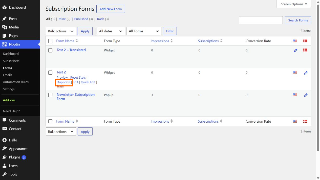Open the All Forms dropdown

[x=144, y=31]
